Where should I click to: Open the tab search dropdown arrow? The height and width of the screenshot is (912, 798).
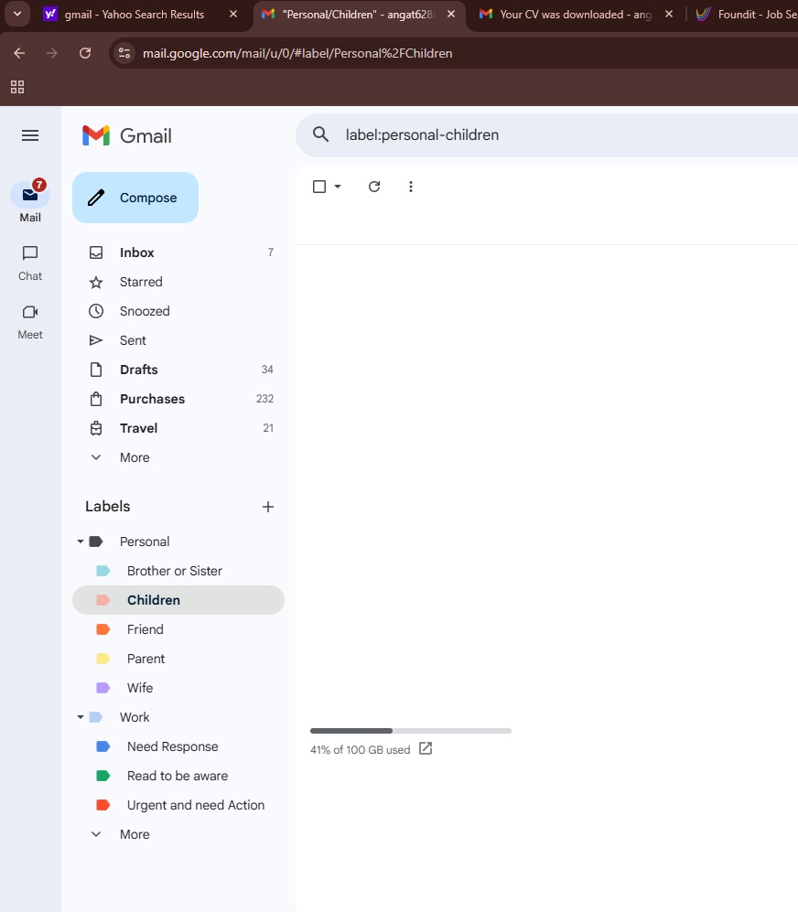point(17,14)
